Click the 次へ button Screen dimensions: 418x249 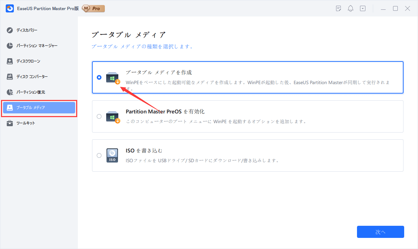point(380,232)
